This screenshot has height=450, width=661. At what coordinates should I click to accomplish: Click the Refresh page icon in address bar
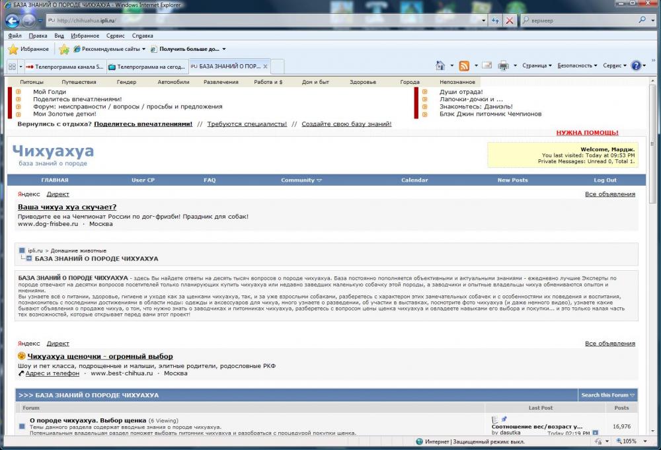tap(495, 20)
